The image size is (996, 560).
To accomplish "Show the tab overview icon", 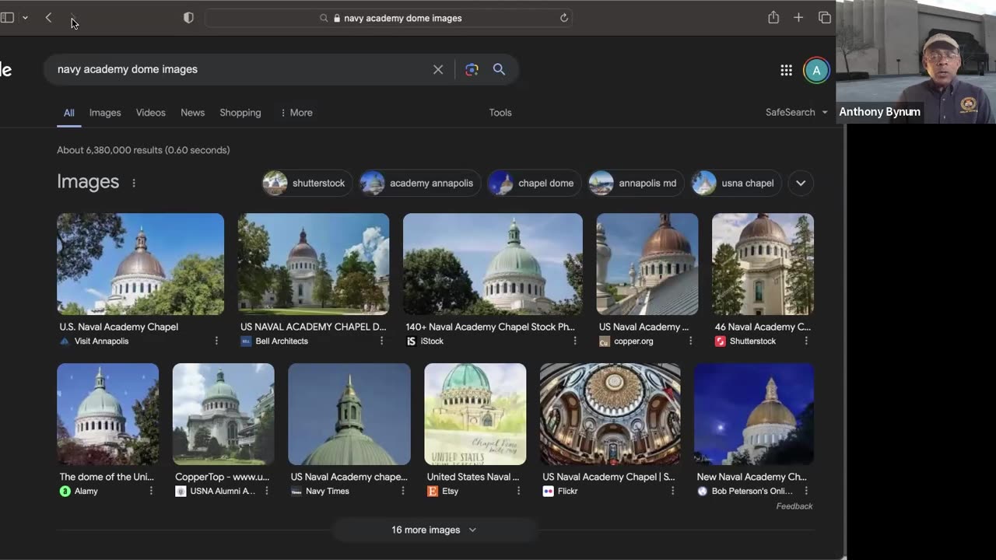I will (825, 18).
